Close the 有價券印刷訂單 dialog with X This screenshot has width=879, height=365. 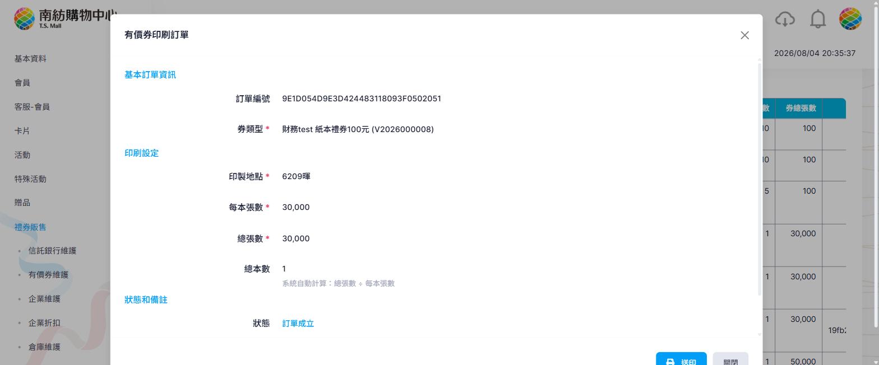[744, 35]
